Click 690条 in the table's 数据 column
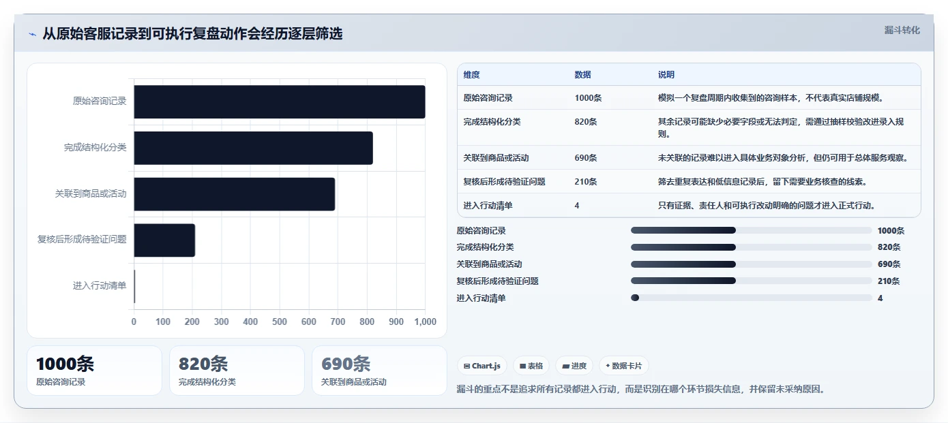The width and height of the screenshot is (948, 423). (585, 158)
